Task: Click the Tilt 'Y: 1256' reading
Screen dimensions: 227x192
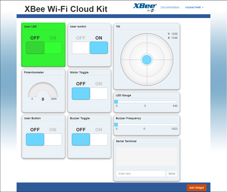Action: click(x=172, y=34)
